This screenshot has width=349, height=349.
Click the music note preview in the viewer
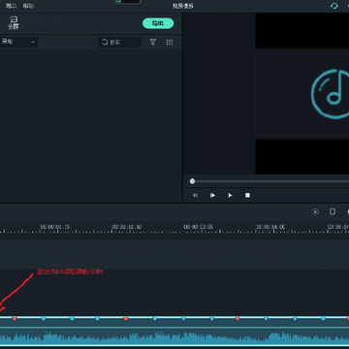331,94
